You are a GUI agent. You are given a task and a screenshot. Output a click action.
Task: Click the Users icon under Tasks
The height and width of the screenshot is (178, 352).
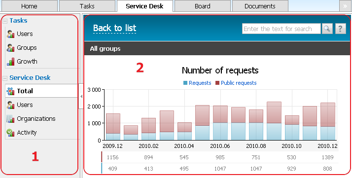10,34
